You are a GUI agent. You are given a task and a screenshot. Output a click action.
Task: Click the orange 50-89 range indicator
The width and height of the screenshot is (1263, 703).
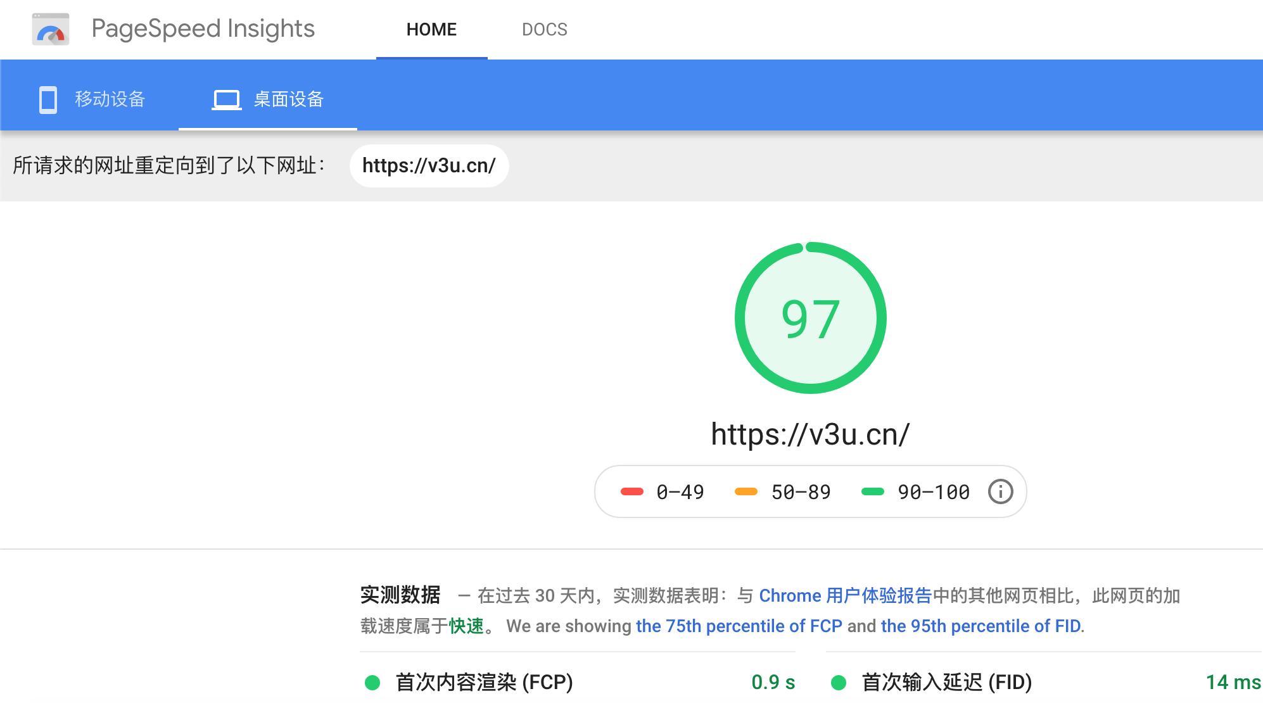tap(744, 491)
